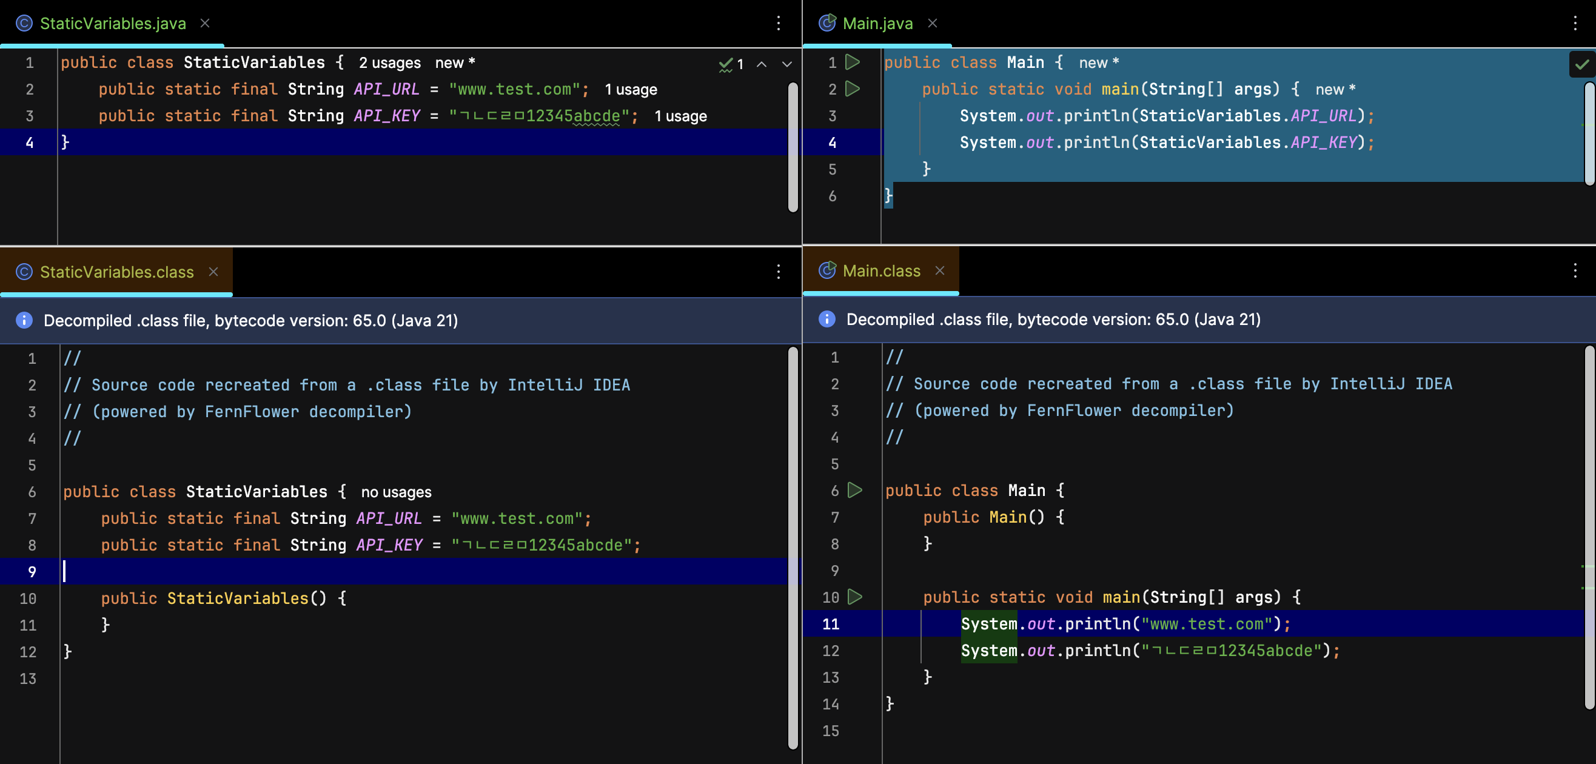Click the Run icon next to main method in Main.java
Viewport: 1596px width, 764px height.
(x=853, y=89)
